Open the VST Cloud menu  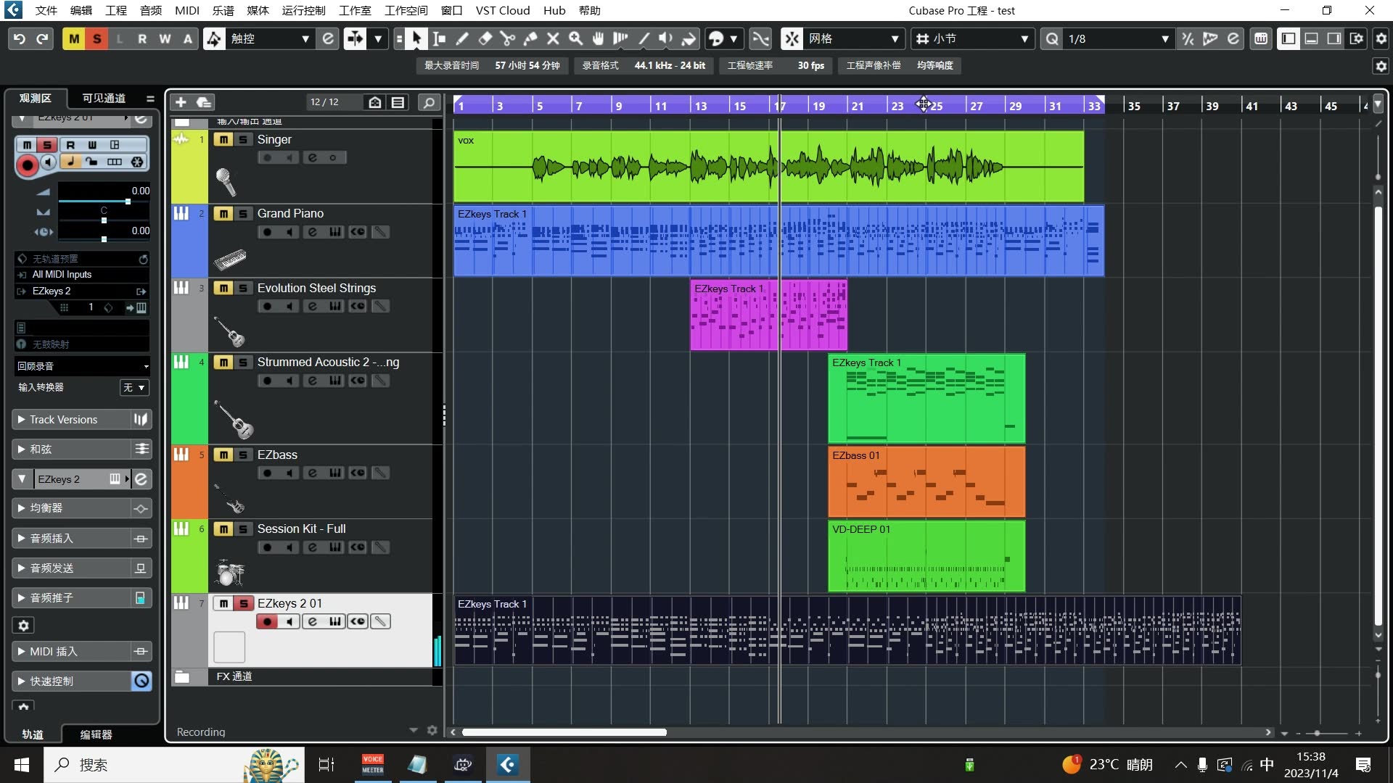click(x=503, y=10)
